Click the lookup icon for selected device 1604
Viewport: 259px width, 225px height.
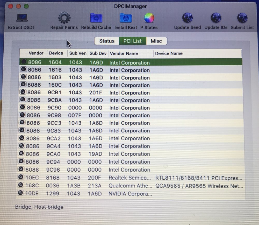point(24,62)
